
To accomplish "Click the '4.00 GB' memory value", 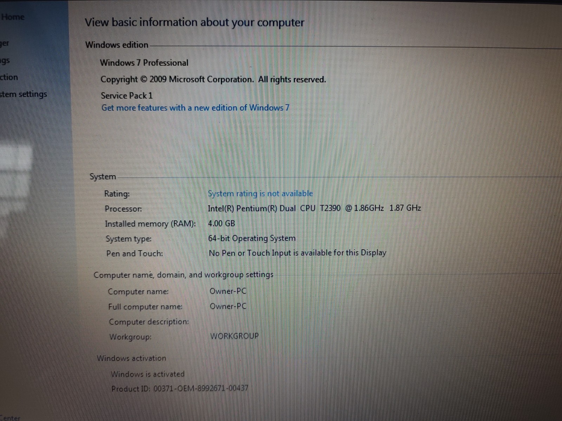I will point(222,223).
